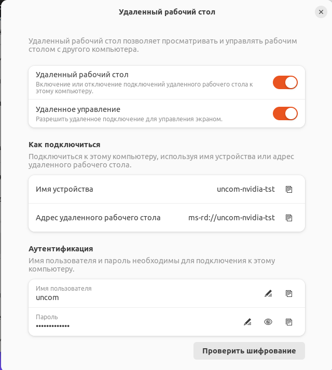Edit the password with pencil icon
Screen dimensions: 332x370
pos(247,322)
